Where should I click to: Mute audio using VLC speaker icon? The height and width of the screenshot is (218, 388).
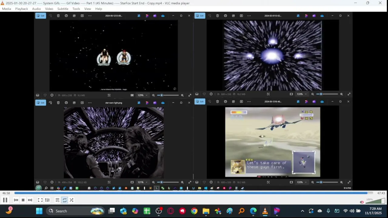(362, 202)
